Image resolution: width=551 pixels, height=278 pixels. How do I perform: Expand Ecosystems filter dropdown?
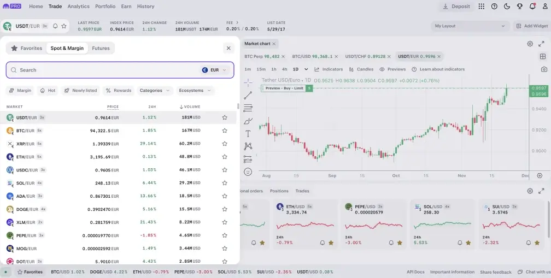(195, 91)
